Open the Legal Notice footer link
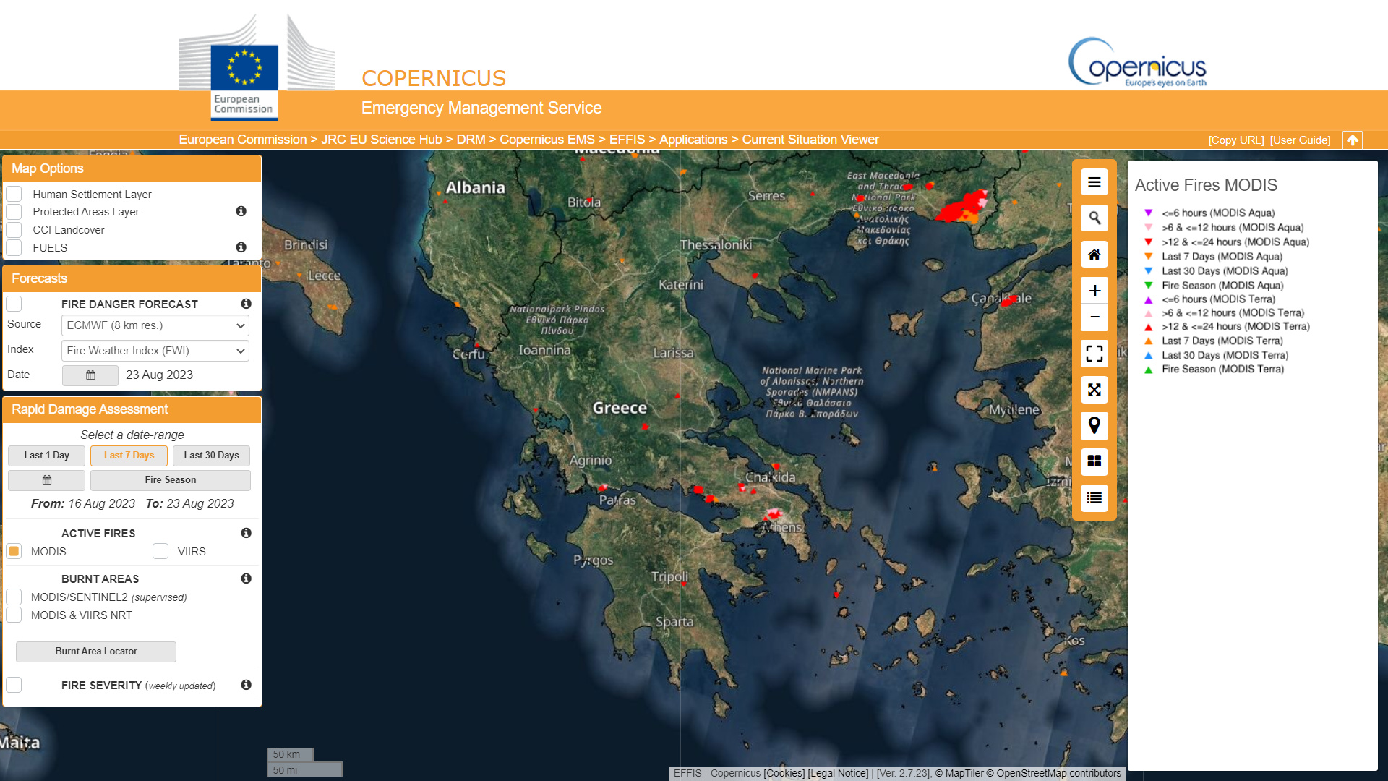 coord(838,773)
